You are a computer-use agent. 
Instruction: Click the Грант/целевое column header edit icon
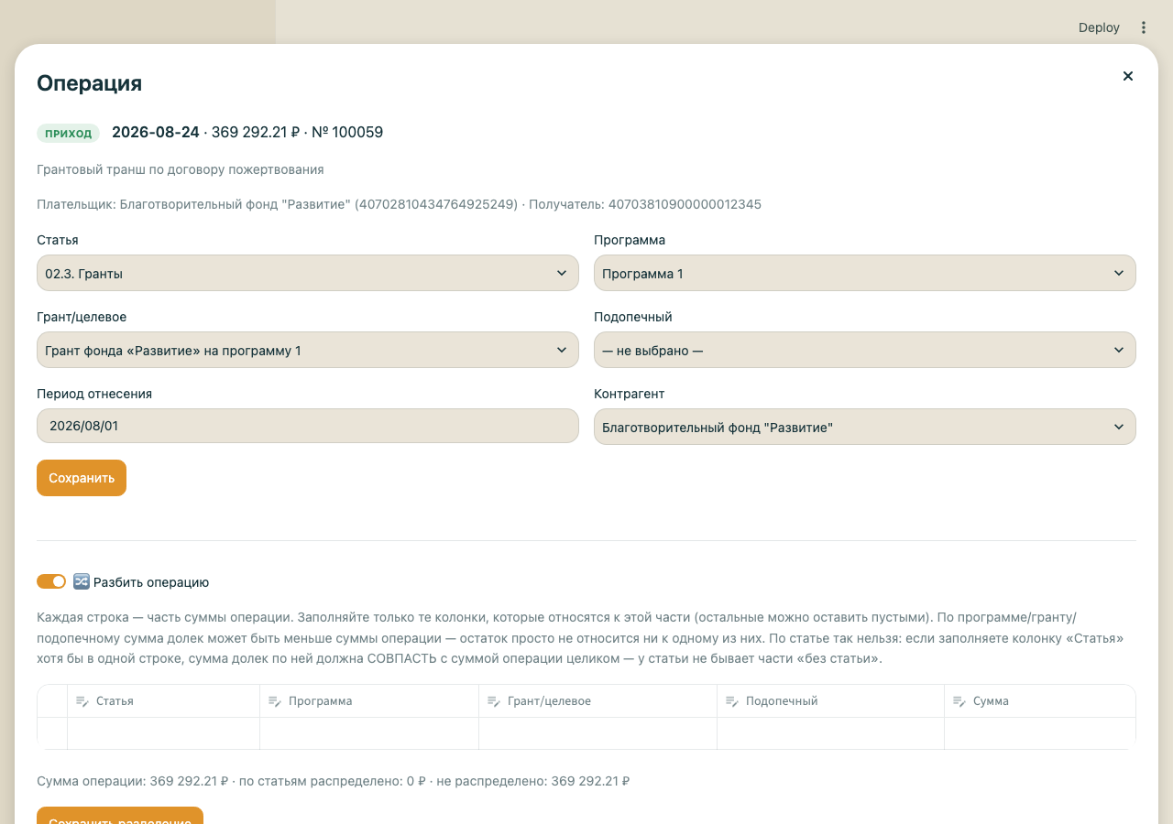(493, 701)
